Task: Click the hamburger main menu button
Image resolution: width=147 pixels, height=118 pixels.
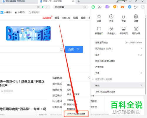Action: coord(143,7)
